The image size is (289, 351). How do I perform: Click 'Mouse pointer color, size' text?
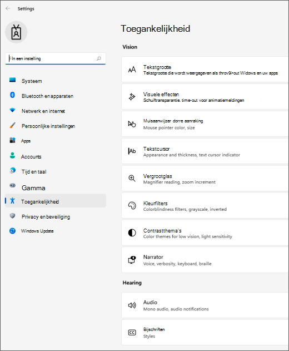tap(169, 128)
